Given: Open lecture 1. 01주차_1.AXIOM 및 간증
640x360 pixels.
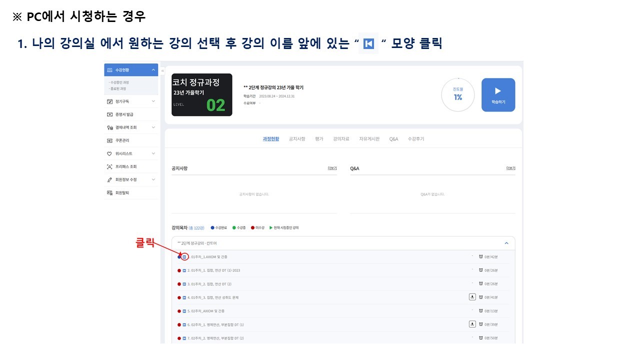Looking at the screenshot, I should click(208, 257).
